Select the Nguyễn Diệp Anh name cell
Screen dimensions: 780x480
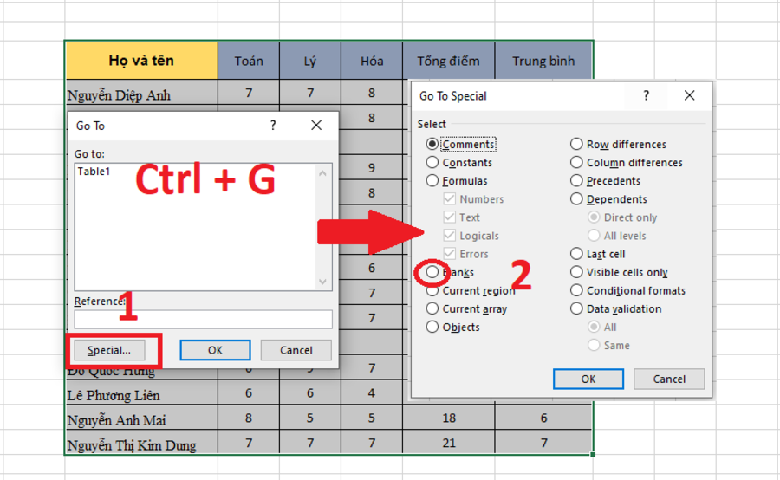(x=142, y=94)
